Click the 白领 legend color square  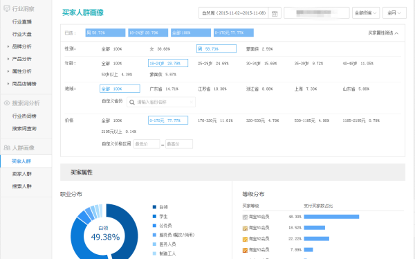click(x=154, y=207)
